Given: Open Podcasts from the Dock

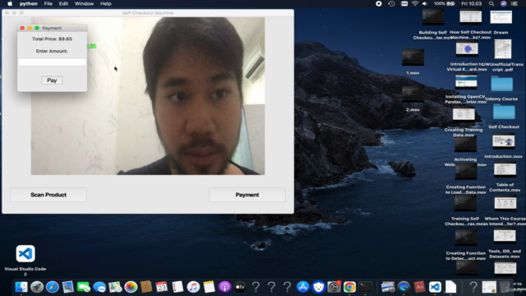Looking at the screenshot, I should click(224, 287).
